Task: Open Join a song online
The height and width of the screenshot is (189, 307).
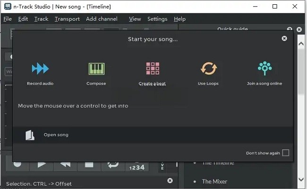Action: coord(264,69)
